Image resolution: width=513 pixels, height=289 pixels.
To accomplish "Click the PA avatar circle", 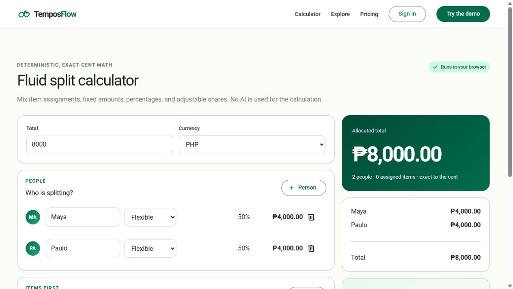I will [33, 248].
